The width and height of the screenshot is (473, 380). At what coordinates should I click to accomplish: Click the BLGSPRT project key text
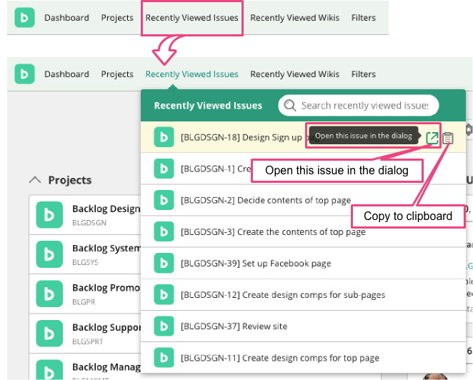pyautogui.click(x=88, y=341)
